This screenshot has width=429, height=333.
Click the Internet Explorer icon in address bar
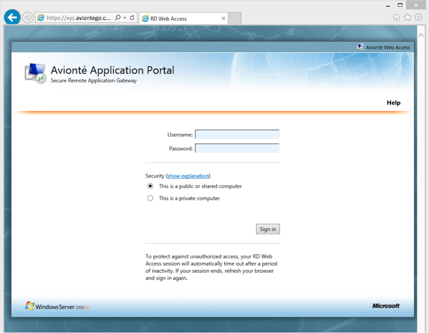pos(41,18)
